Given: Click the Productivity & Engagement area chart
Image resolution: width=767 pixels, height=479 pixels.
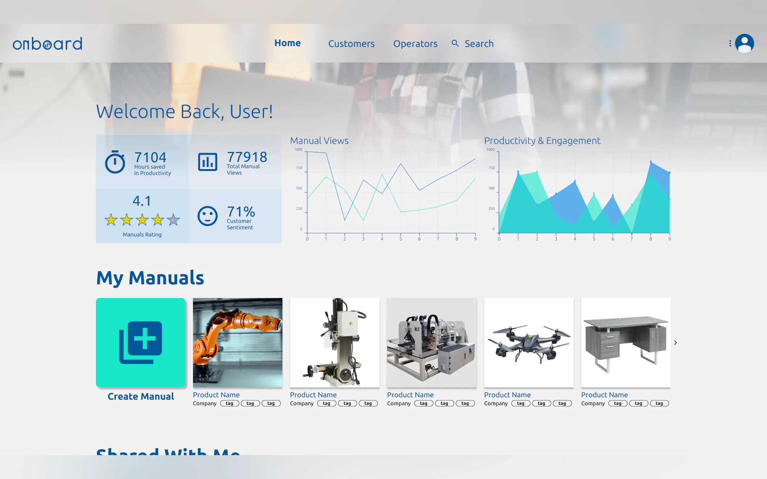Looking at the screenshot, I should pyautogui.click(x=579, y=195).
